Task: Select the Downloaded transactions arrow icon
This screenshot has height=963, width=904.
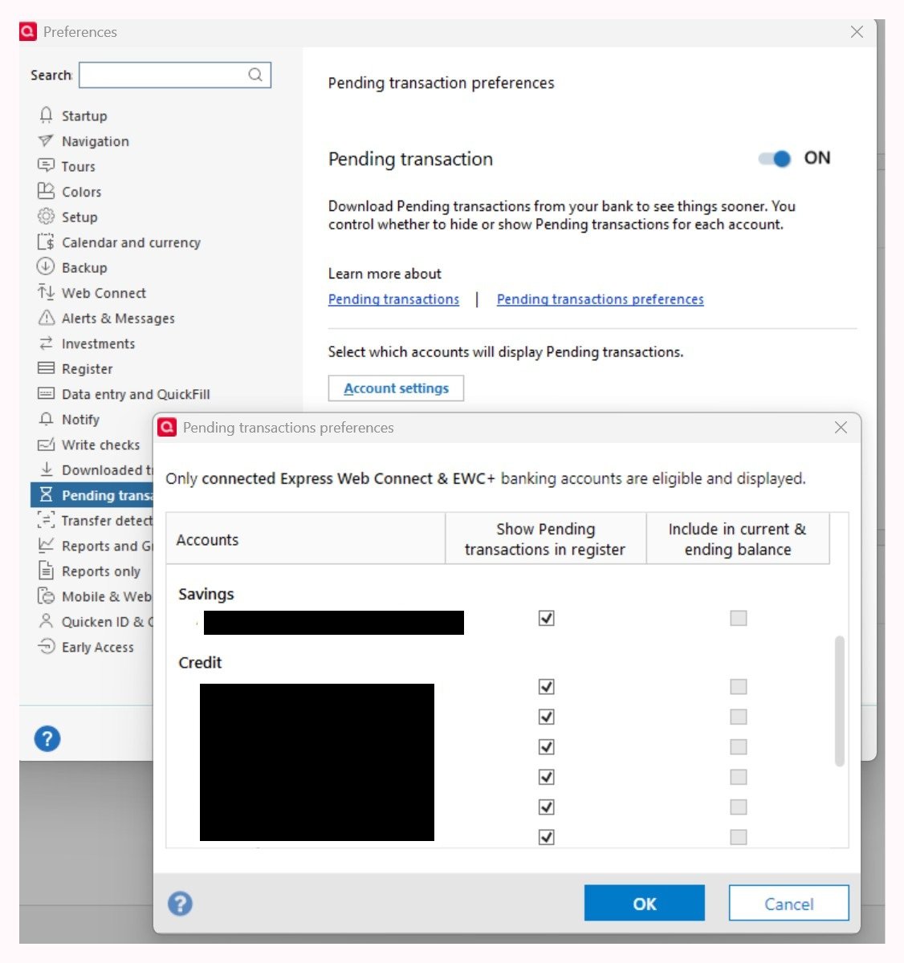Action: (46, 469)
